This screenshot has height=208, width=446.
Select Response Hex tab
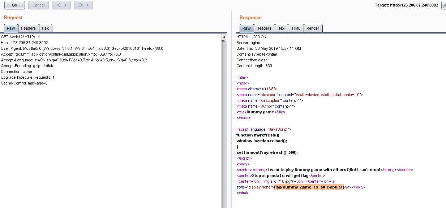281,28
